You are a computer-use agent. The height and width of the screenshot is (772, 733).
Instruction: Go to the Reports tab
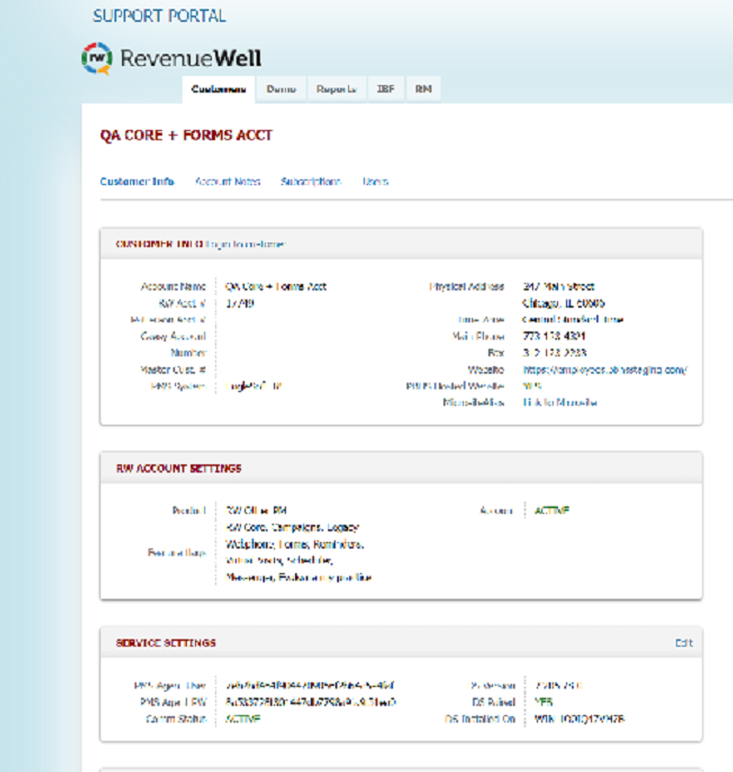336,90
